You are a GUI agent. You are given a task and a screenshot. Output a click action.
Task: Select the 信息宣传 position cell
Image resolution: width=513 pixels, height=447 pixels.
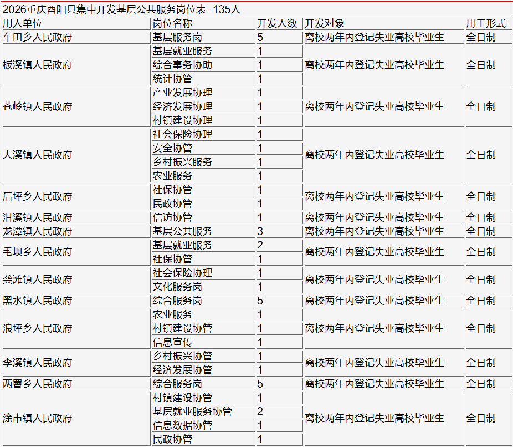[x=203, y=342]
